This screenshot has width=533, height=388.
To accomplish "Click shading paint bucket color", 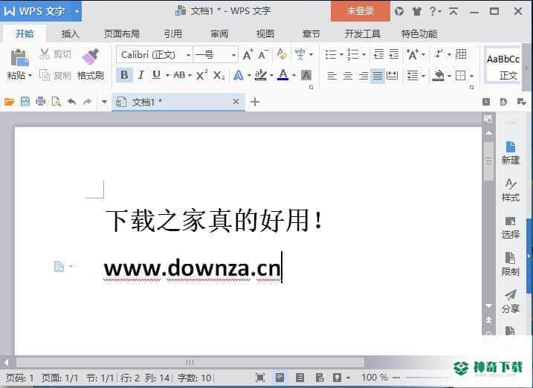I will coord(439,75).
